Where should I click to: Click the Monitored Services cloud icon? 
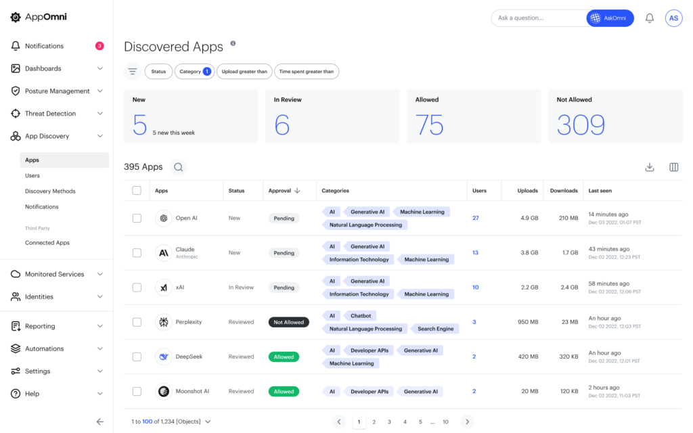(x=16, y=274)
